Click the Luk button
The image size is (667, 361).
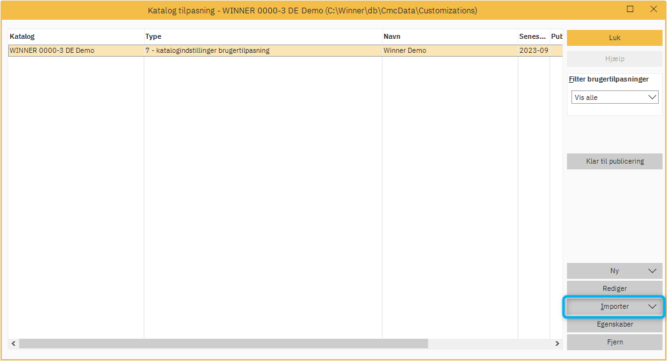[614, 38]
